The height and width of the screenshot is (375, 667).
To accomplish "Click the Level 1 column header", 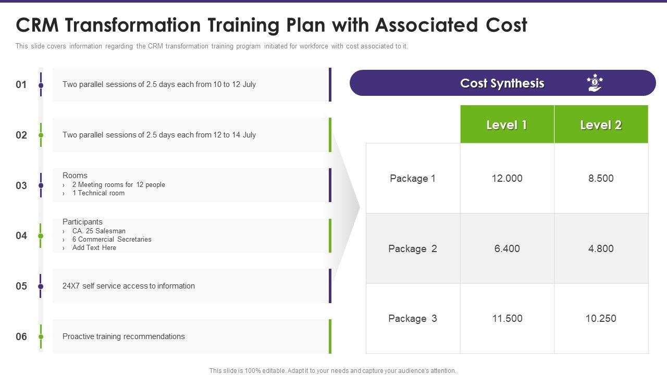I will pos(507,125).
